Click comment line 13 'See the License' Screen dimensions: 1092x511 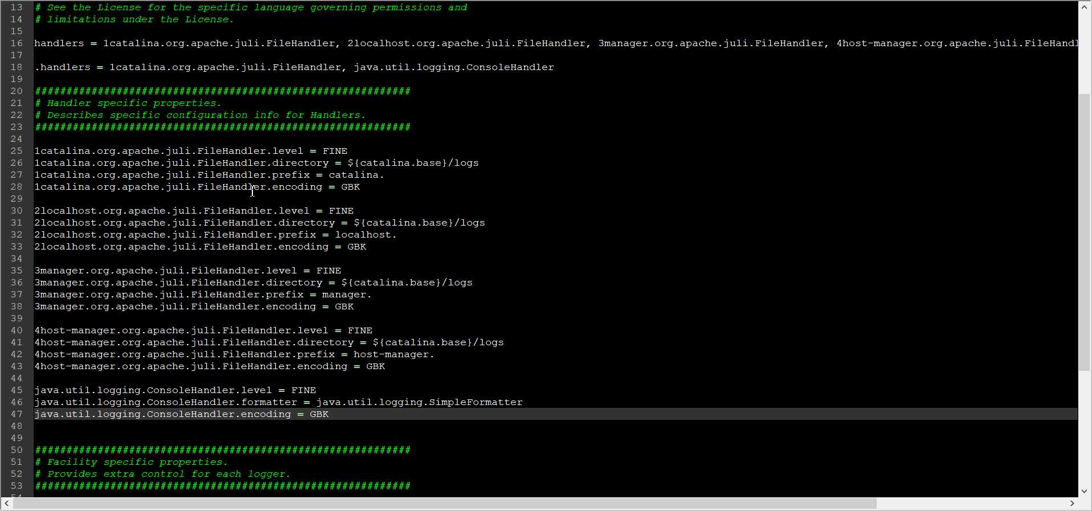(x=251, y=7)
